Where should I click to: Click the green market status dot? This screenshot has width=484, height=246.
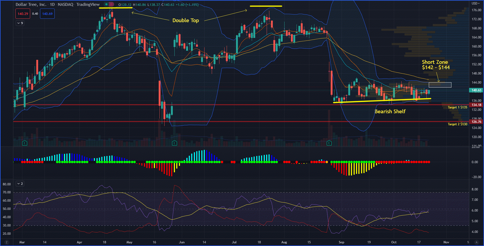[x=106, y=4]
